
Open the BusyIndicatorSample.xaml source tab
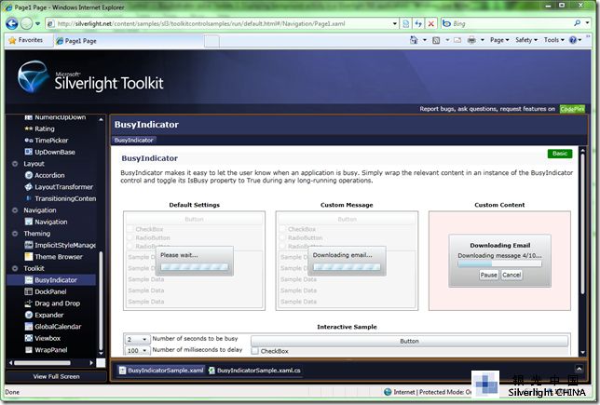coord(161,371)
